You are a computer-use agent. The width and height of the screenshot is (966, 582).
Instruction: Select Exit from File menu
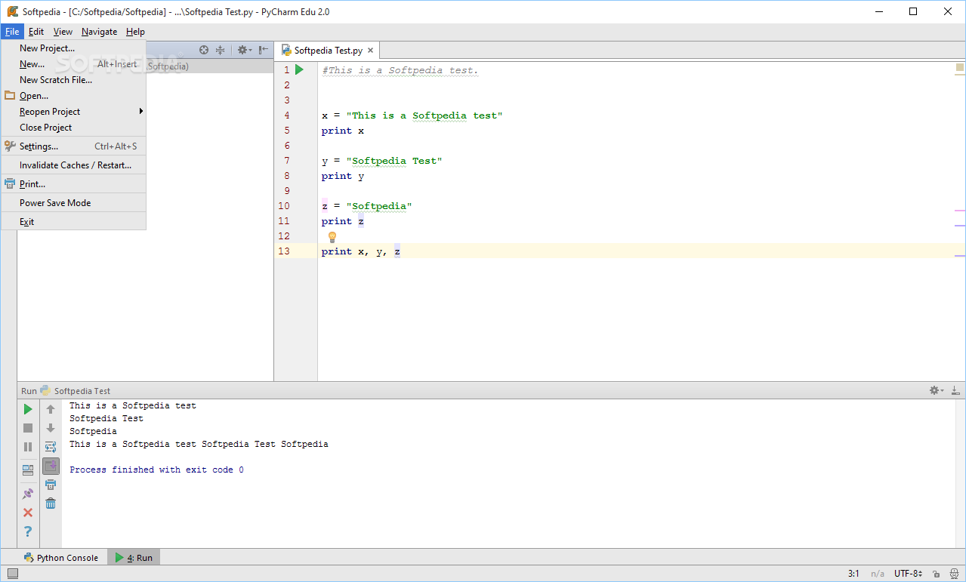tap(73, 222)
